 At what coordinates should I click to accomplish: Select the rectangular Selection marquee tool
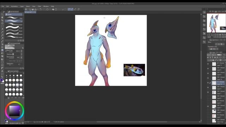tap(2, 26)
